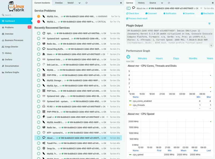Select the orange WARNING state circle for MySQL Con...

(39, 16)
